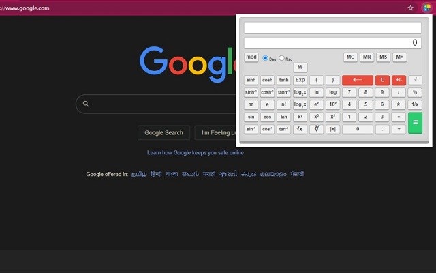The height and width of the screenshot is (273, 436).
Task: Hit the green equals key
Action: point(415,123)
